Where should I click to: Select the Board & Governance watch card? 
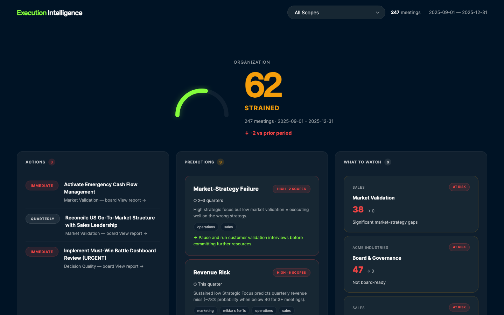(411, 264)
